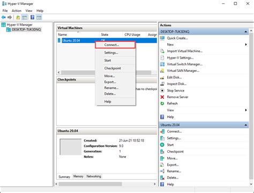The height and width of the screenshot is (193, 254).
Task: Toggle the Show/Hide Action Pane toolbar icon
Action: [39, 17]
